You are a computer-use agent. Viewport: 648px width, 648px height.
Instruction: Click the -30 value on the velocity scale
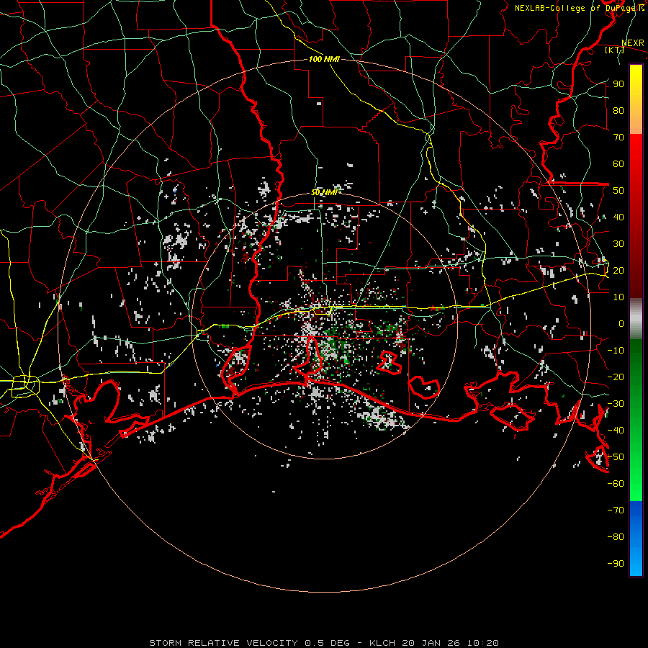click(616, 404)
